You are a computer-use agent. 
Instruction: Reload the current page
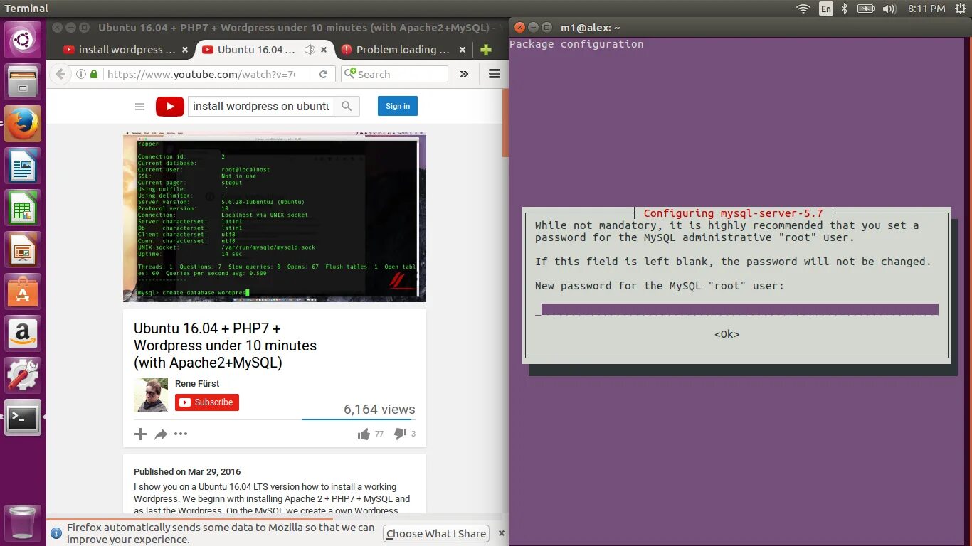[x=323, y=74]
